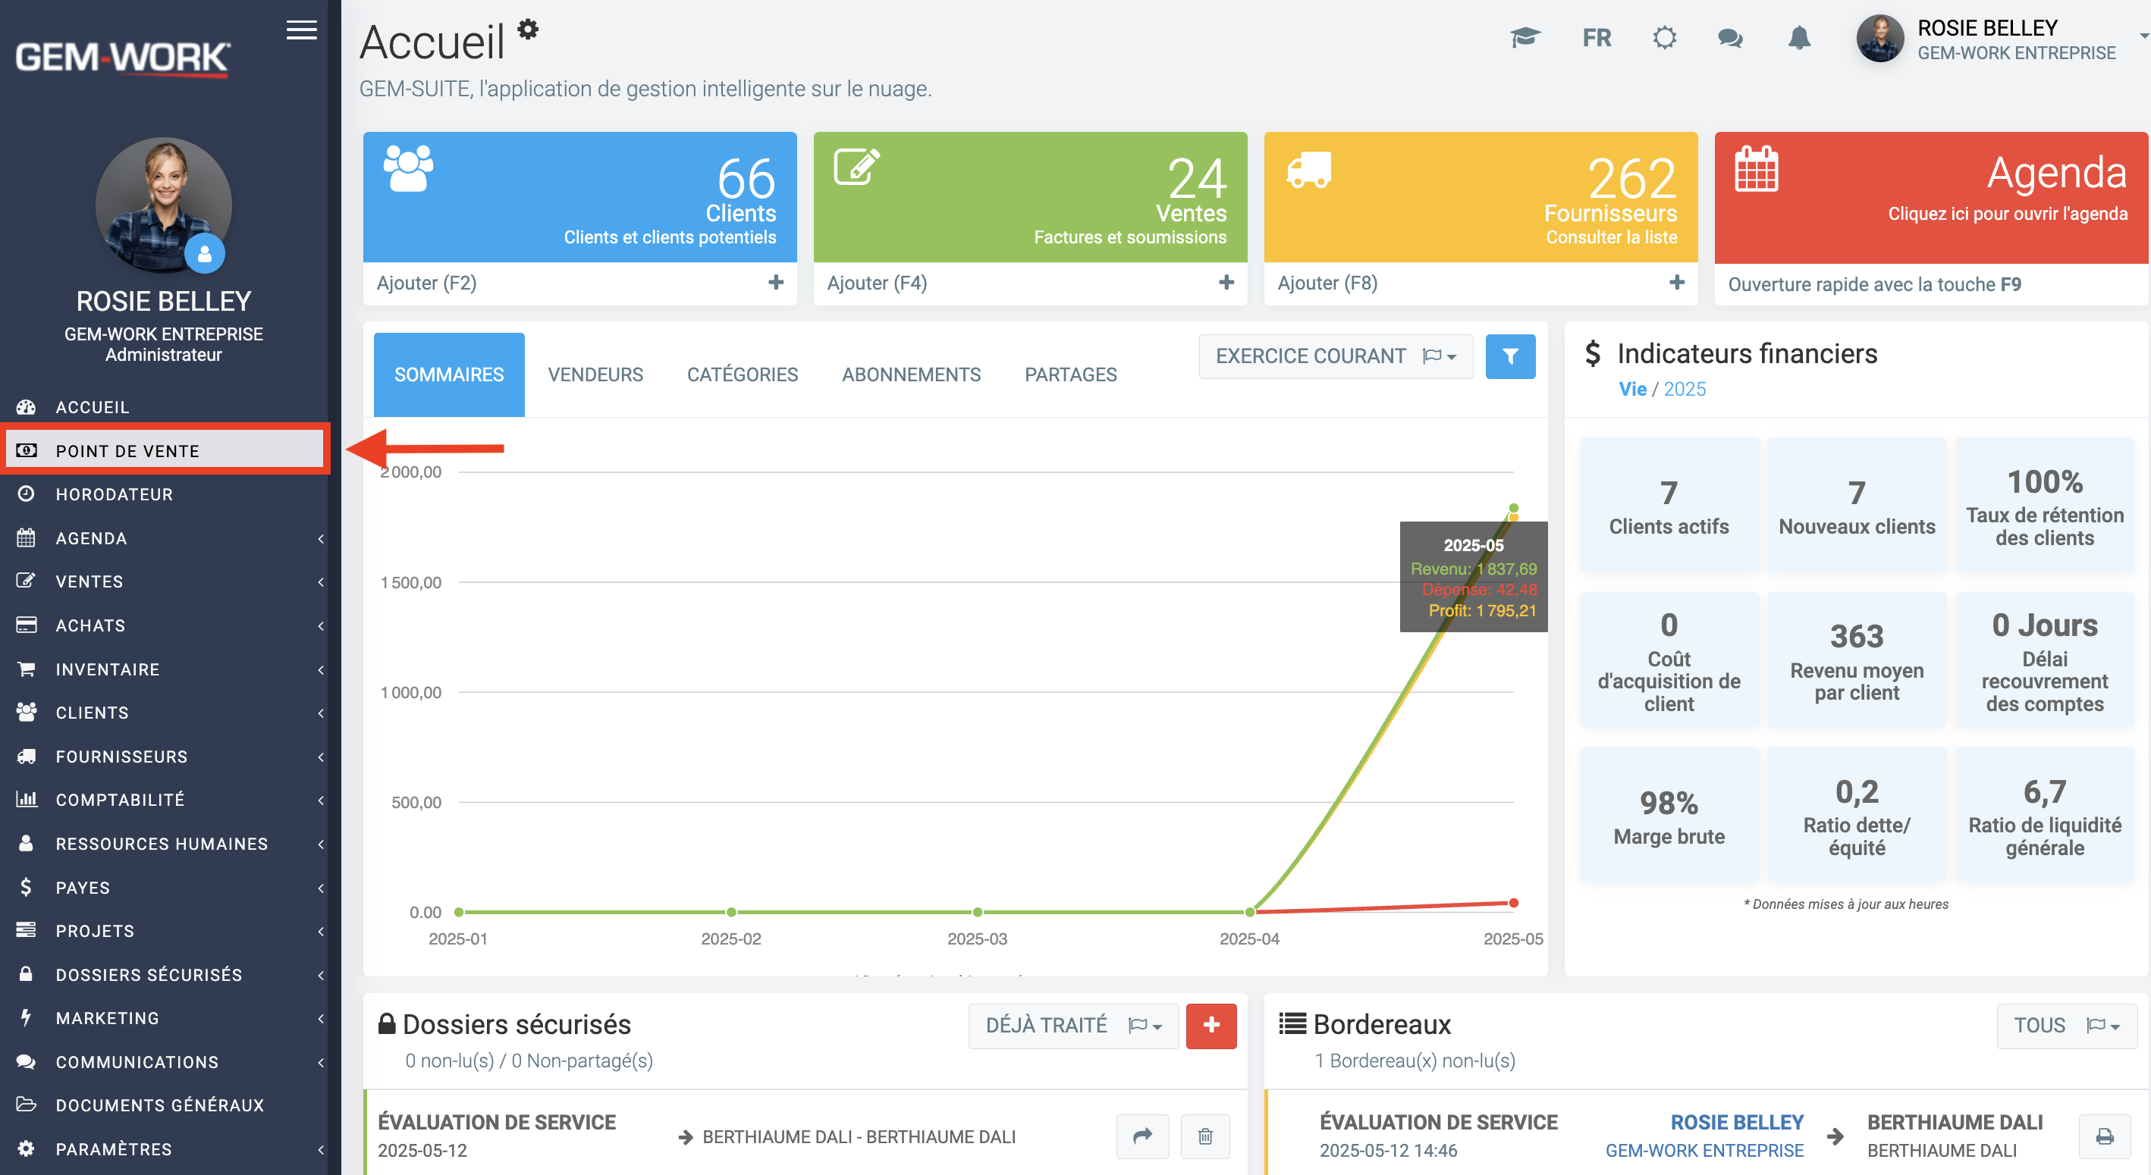
Task: Click the Vie link in Indicateurs financiers
Action: pos(1631,389)
